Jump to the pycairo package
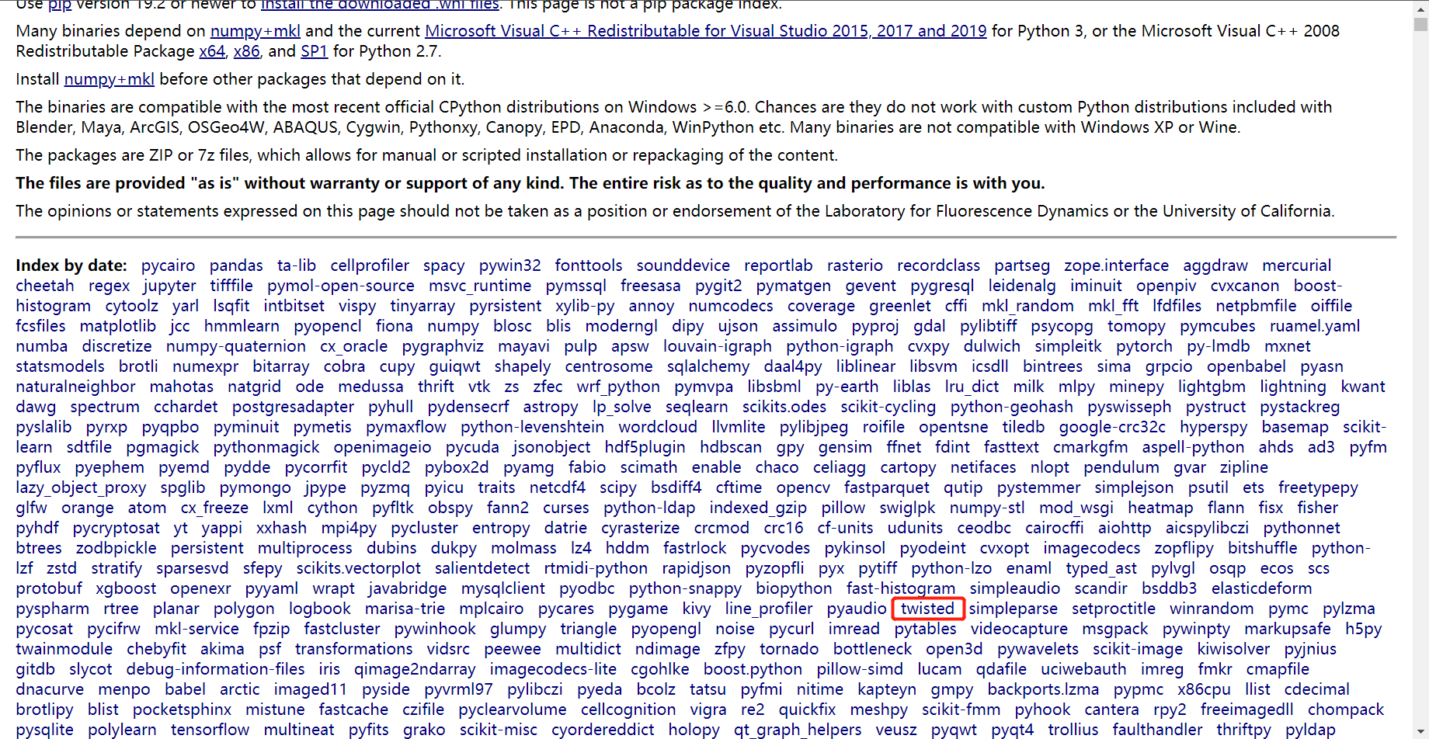 click(x=169, y=265)
